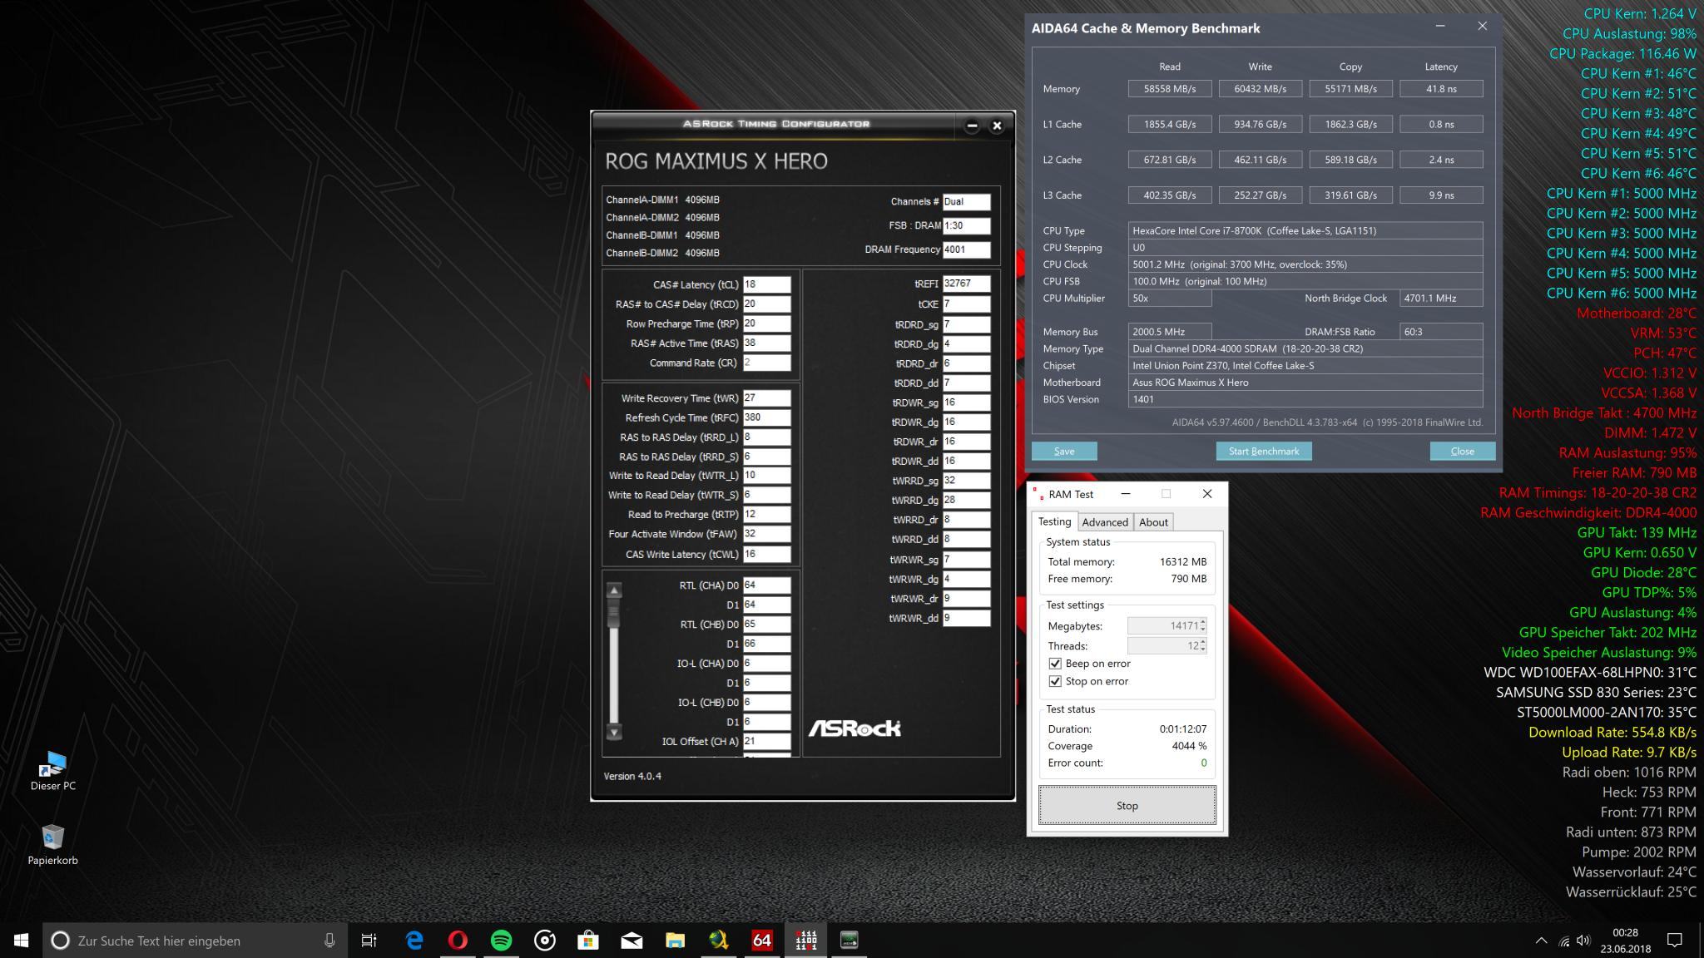Click the Memory Latency value 41.8 ns

click(x=1441, y=88)
